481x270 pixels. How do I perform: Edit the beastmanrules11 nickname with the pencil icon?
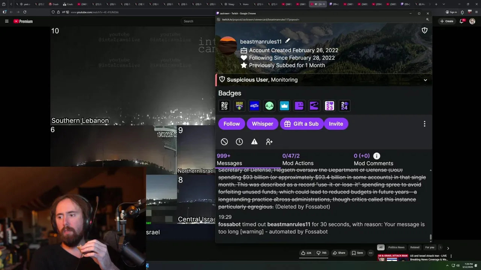(287, 41)
